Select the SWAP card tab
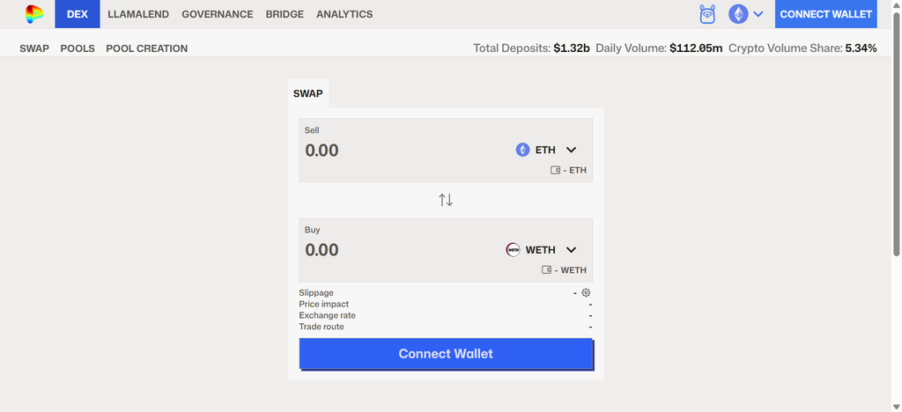This screenshot has height=412, width=902. pos(308,93)
